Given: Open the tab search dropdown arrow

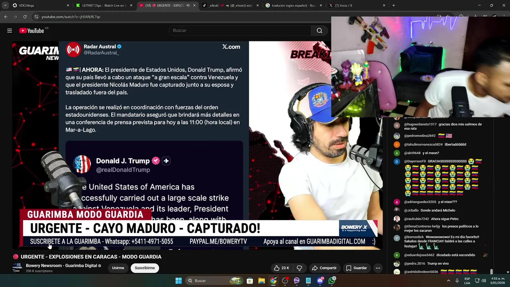Looking at the screenshot, I should coord(5,6).
